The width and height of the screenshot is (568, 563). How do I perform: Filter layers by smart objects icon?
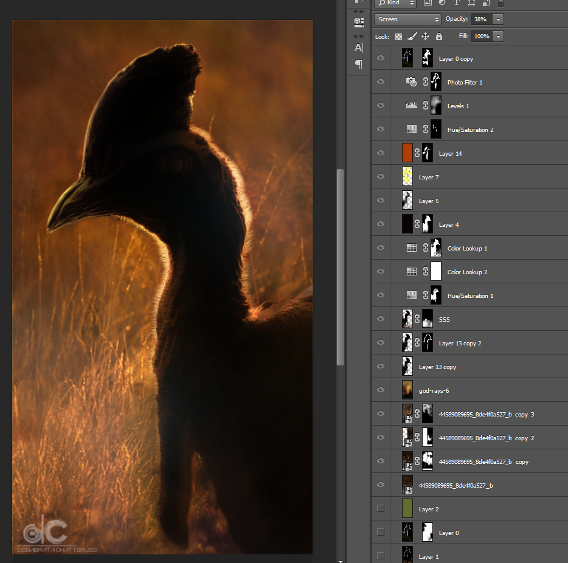point(486,4)
